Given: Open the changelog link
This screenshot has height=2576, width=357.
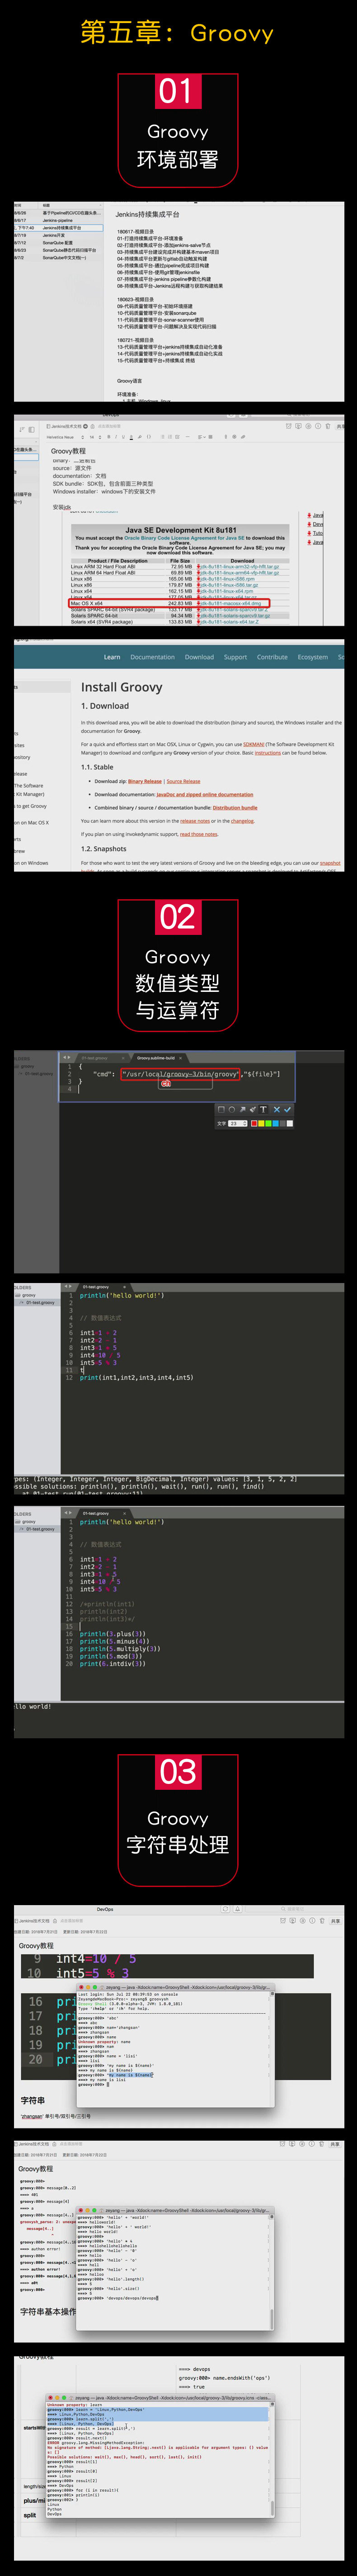Looking at the screenshot, I should tap(243, 821).
